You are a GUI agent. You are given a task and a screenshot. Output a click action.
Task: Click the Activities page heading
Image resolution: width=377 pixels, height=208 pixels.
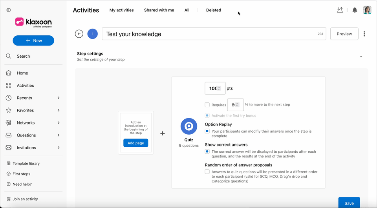point(86,10)
